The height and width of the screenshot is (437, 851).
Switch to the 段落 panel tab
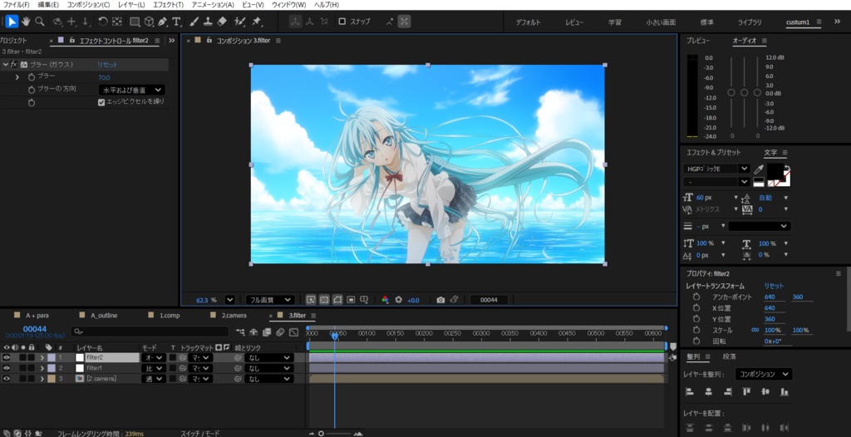click(x=730, y=356)
